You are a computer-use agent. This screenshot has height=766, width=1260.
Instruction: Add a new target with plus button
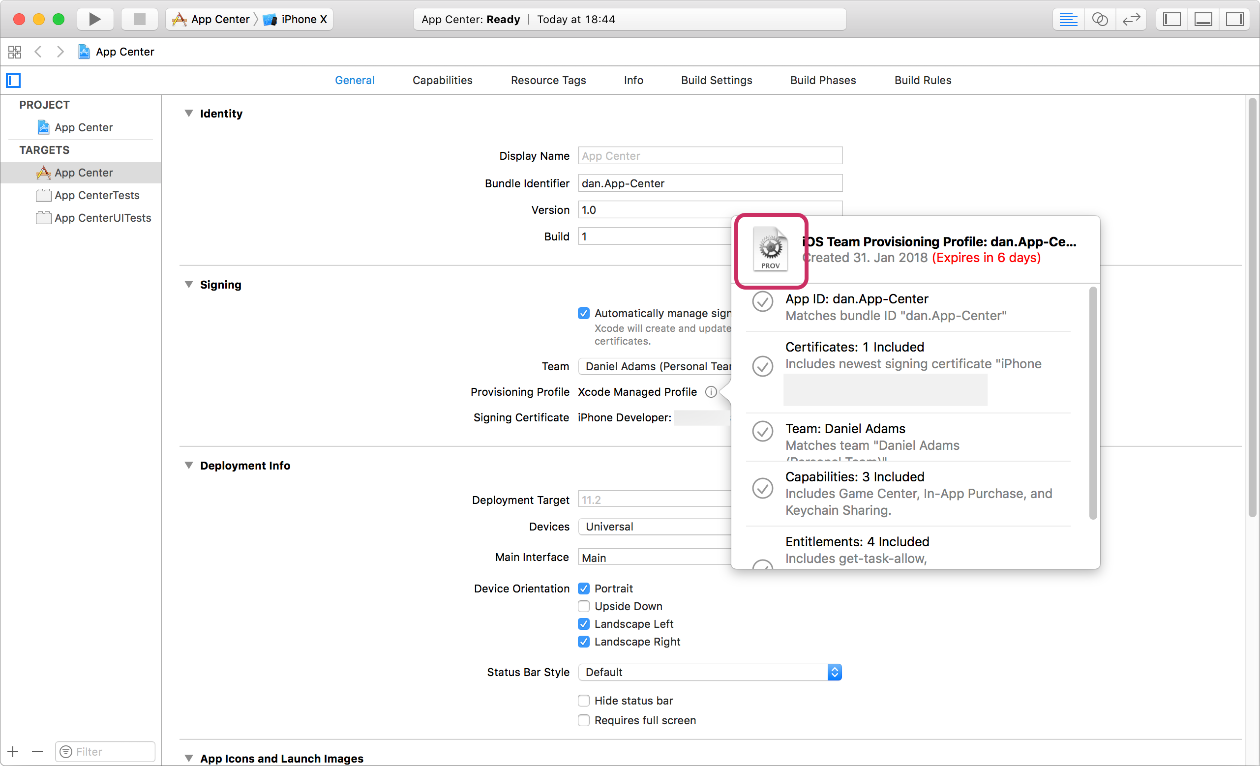tap(13, 752)
